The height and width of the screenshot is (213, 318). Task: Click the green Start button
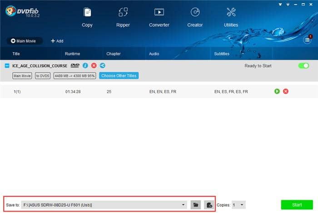[297, 205]
